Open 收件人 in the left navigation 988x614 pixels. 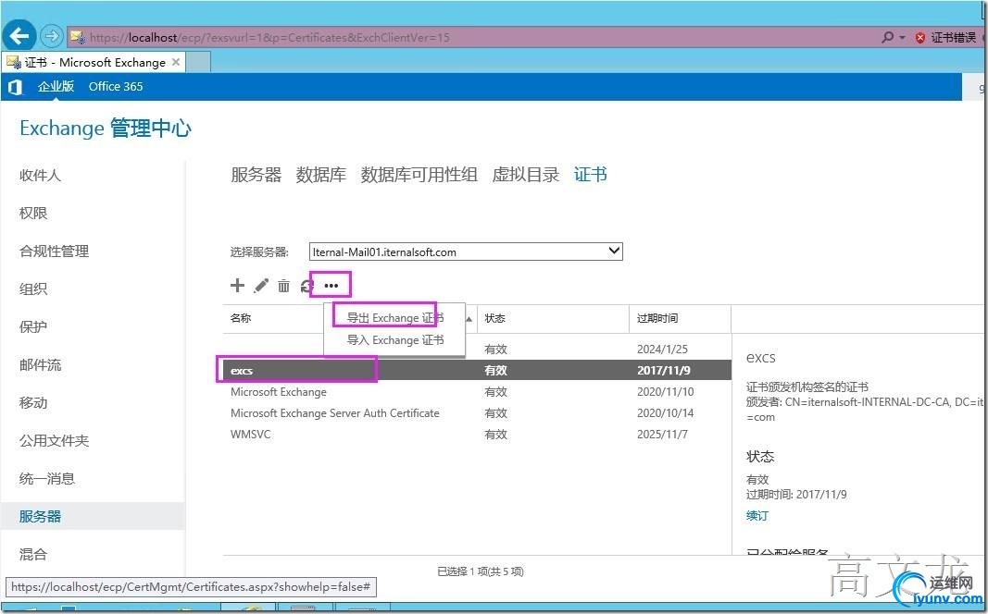pyautogui.click(x=41, y=175)
